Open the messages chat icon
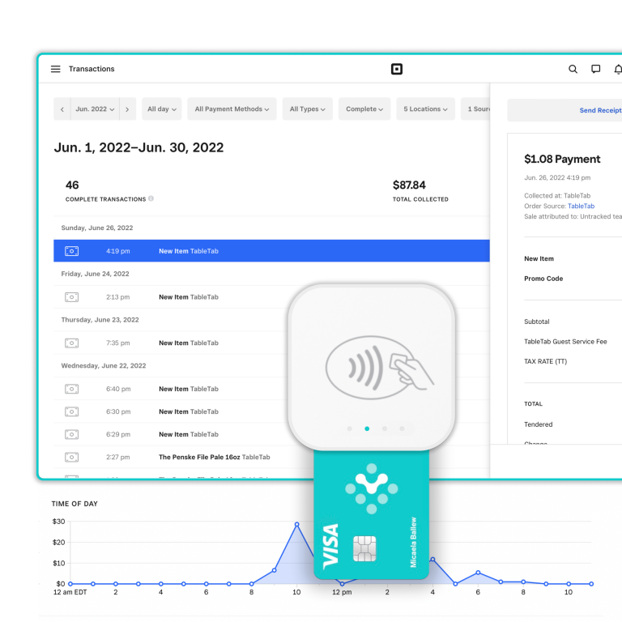Screen dimensions: 622x622 coord(595,70)
